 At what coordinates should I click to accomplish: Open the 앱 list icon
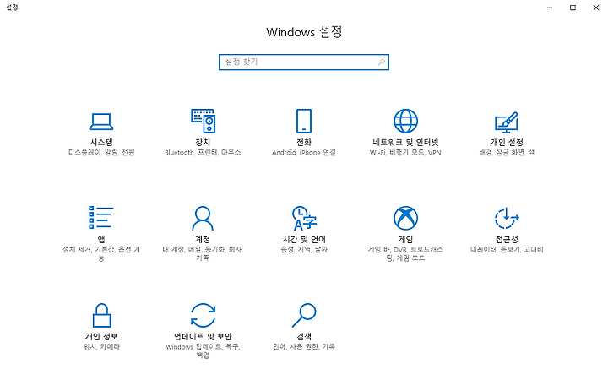(x=101, y=218)
